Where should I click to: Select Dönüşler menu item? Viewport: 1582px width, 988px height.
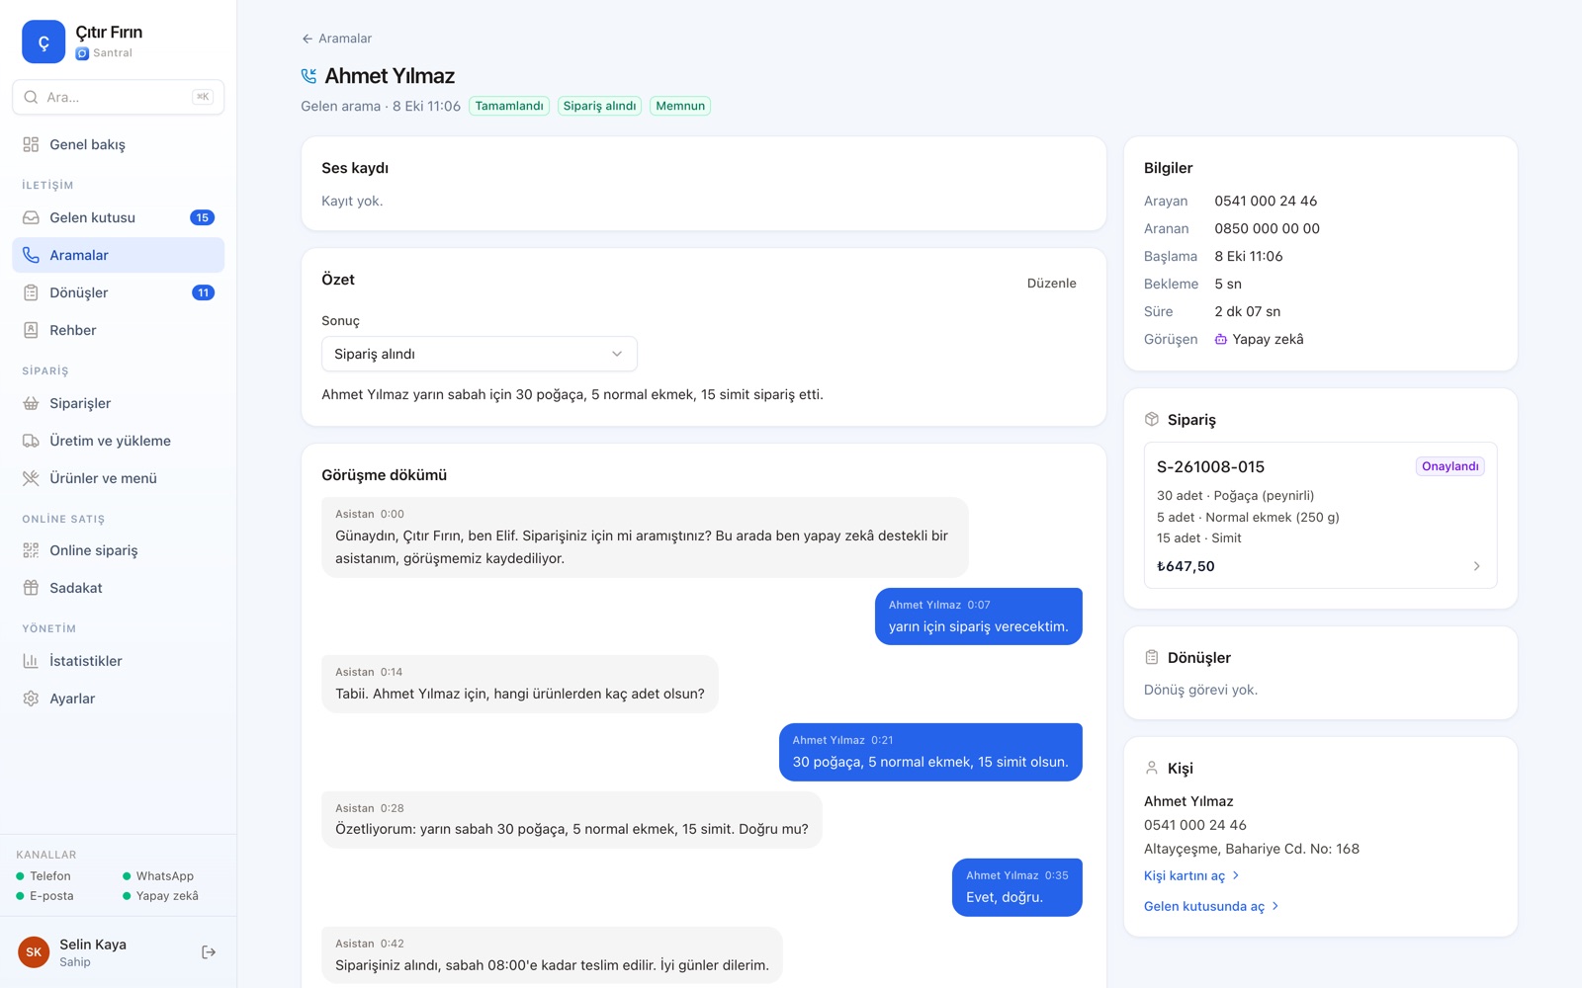tap(119, 292)
